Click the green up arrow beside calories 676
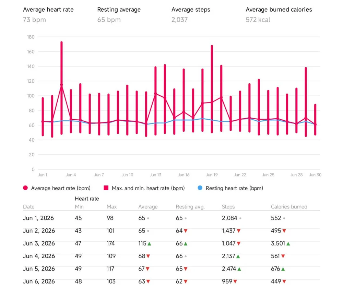343x288 pixels. (x=283, y=269)
